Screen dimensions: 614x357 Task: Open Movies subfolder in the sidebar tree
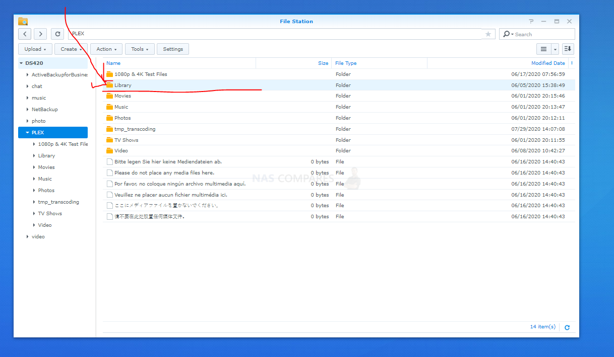46,167
